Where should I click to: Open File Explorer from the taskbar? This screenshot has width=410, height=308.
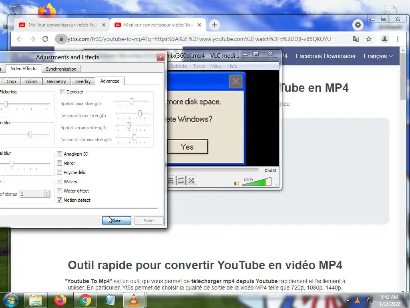tap(36, 300)
